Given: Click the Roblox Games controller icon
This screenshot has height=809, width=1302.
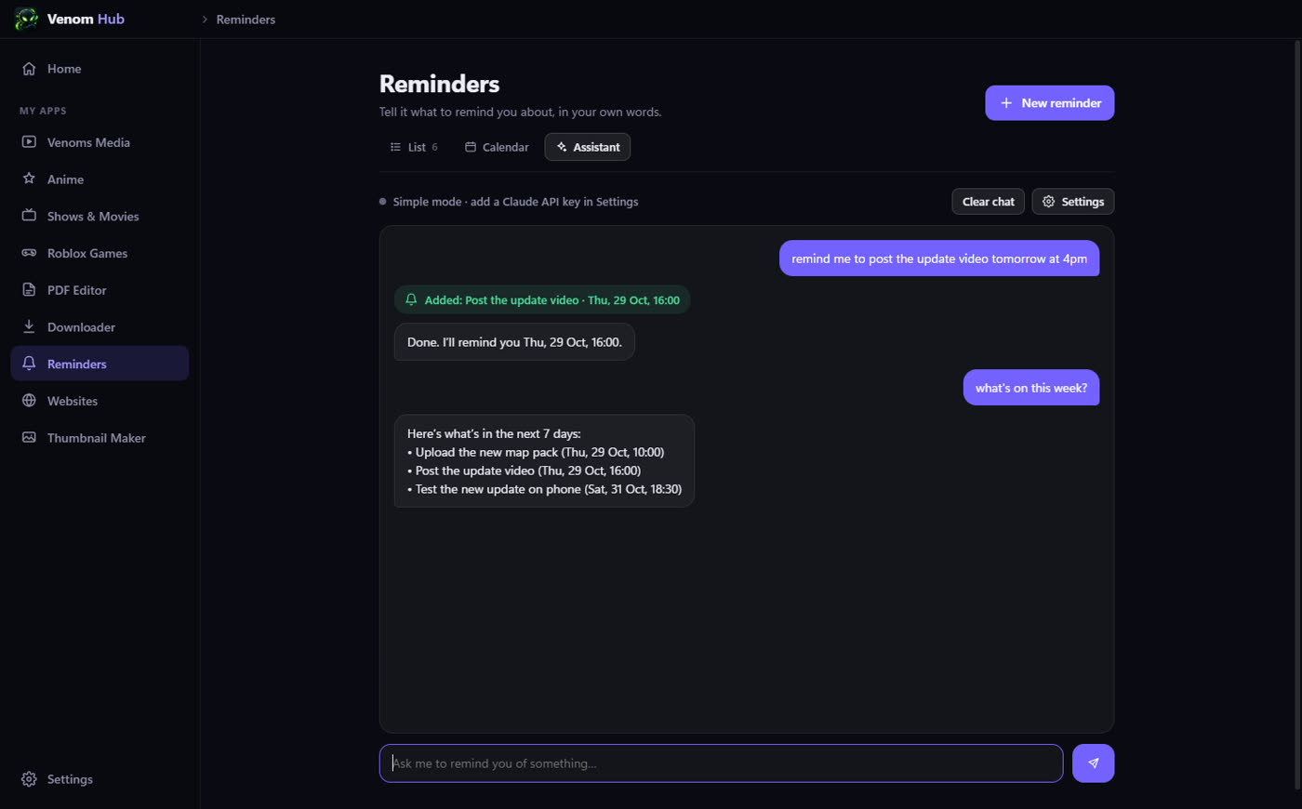Looking at the screenshot, I should point(29,253).
